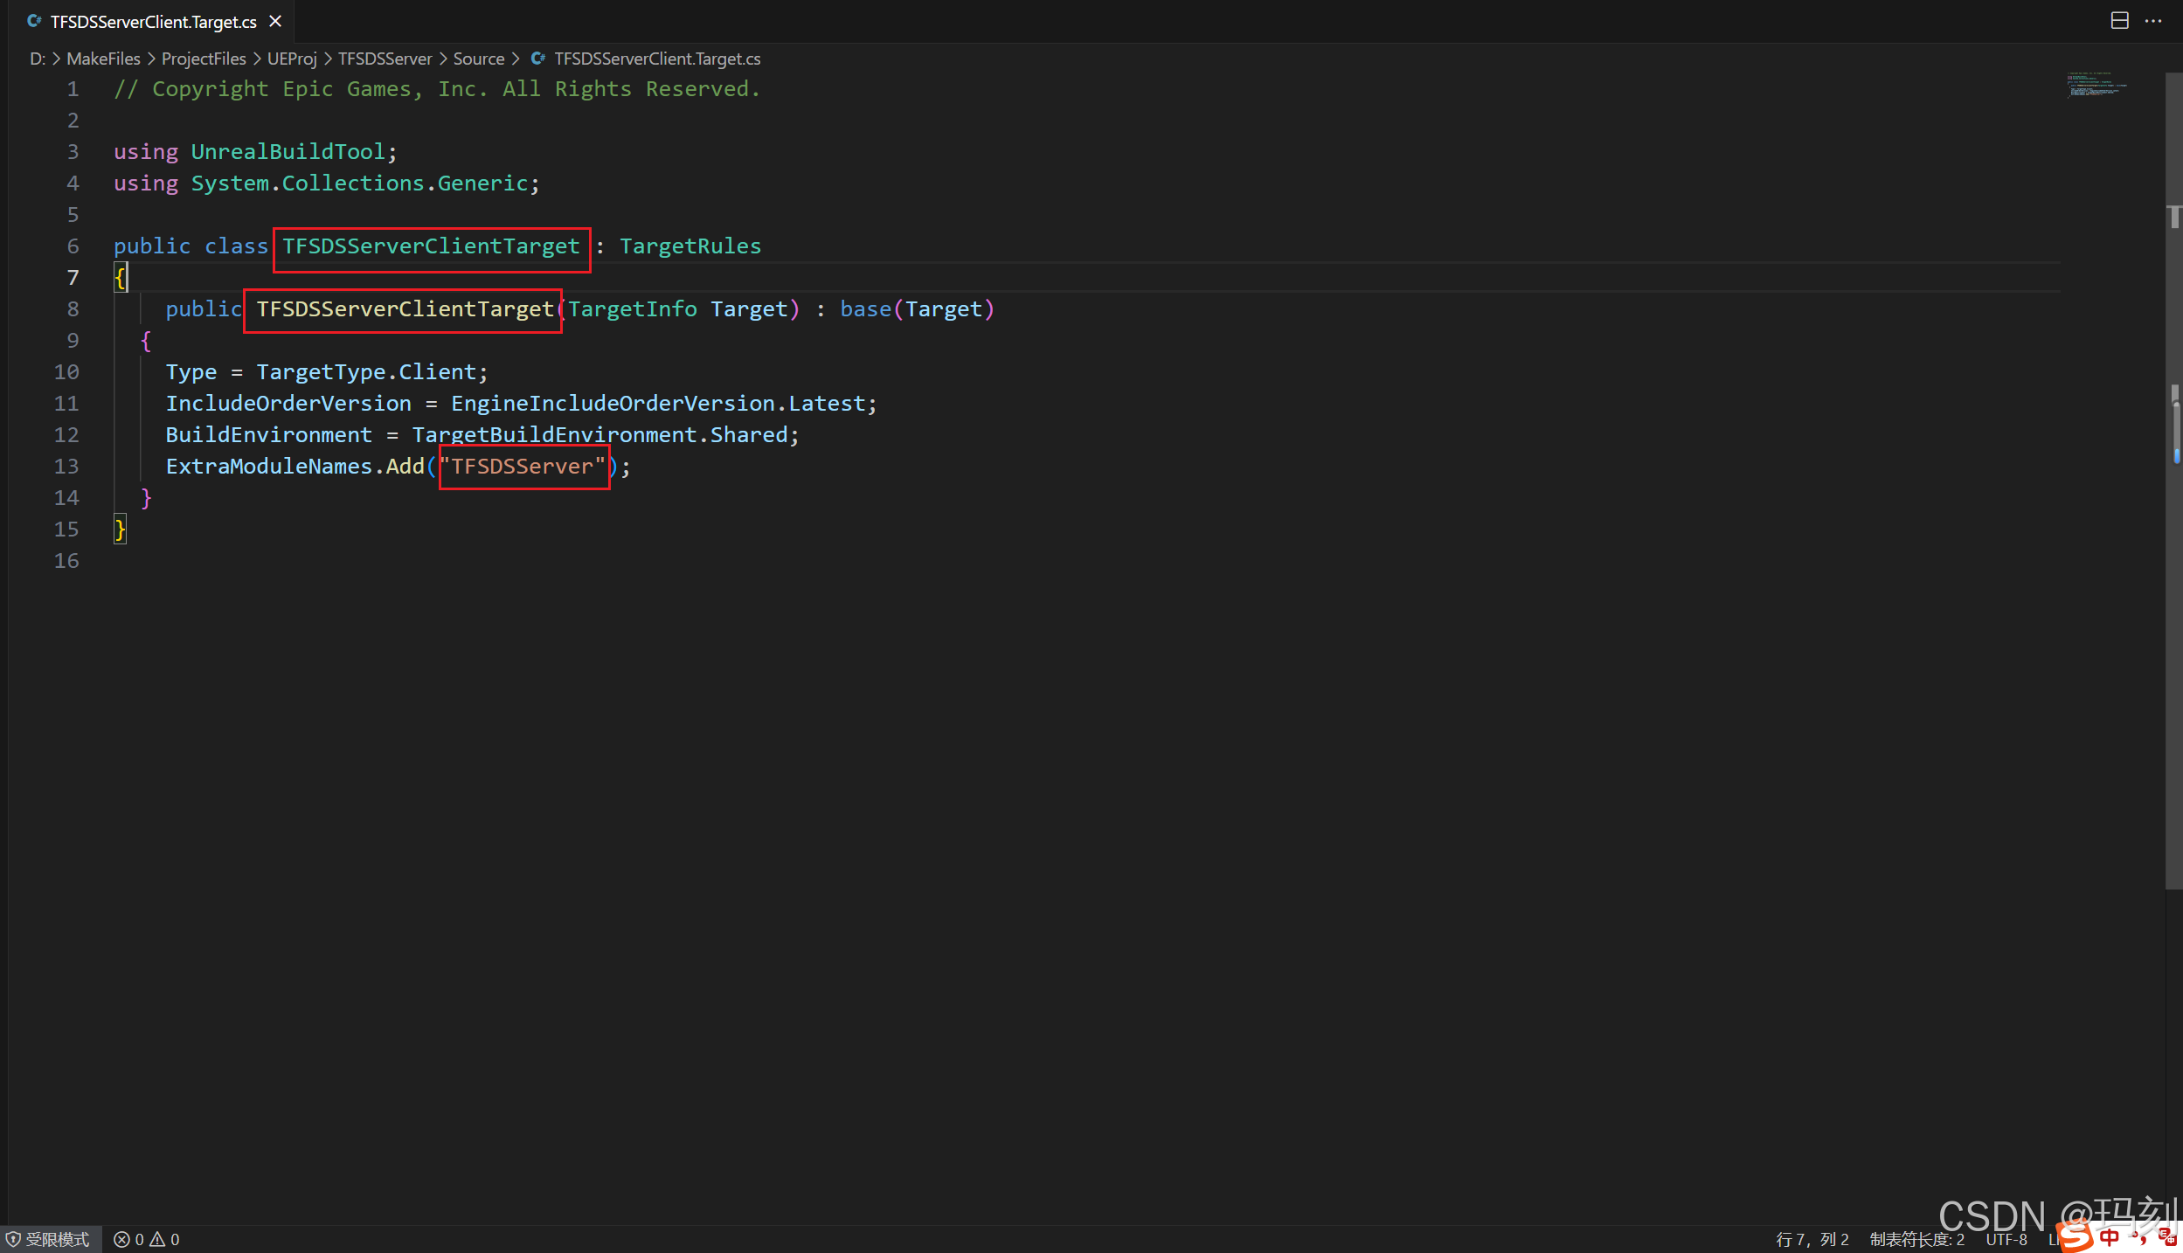Viewport: 2183px width, 1253px height.
Task: Expand the ProjectFiles breadcrumb segment
Action: [x=204, y=59]
